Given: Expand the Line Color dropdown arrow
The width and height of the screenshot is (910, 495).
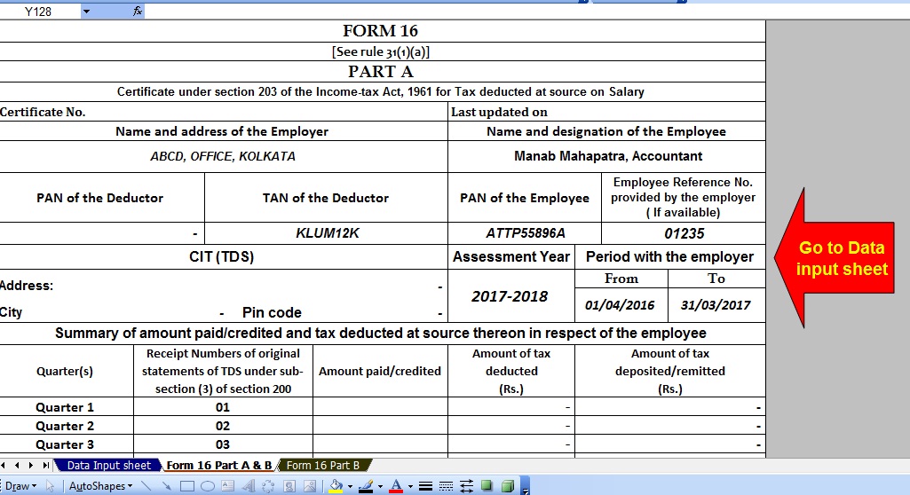Looking at the screenshot, I should click(x=380, y=486).
